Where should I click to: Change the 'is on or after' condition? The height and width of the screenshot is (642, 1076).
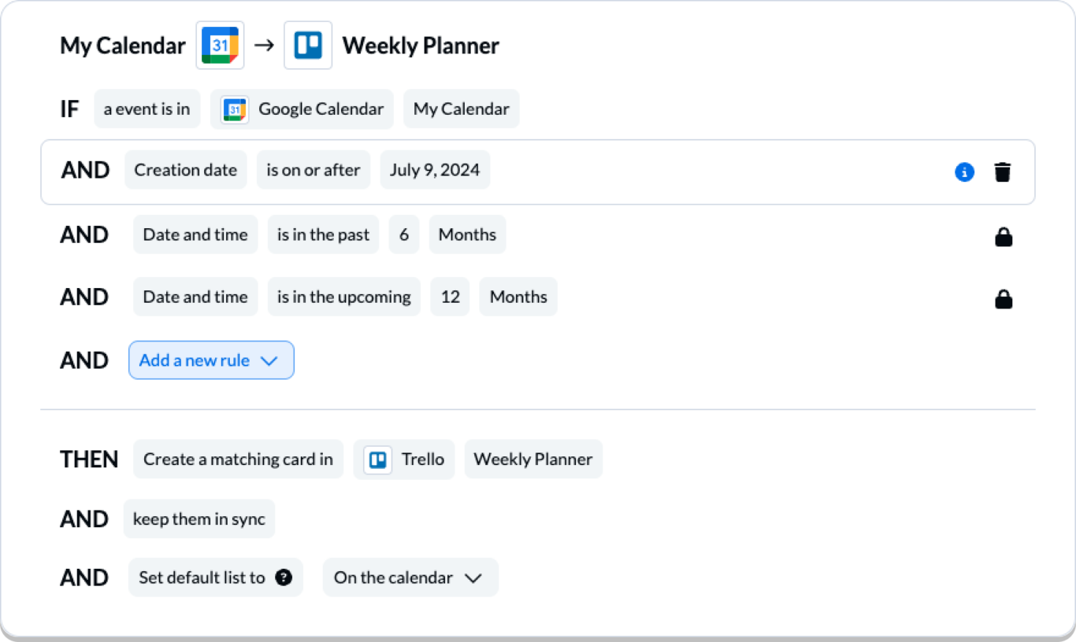[314, 170]
